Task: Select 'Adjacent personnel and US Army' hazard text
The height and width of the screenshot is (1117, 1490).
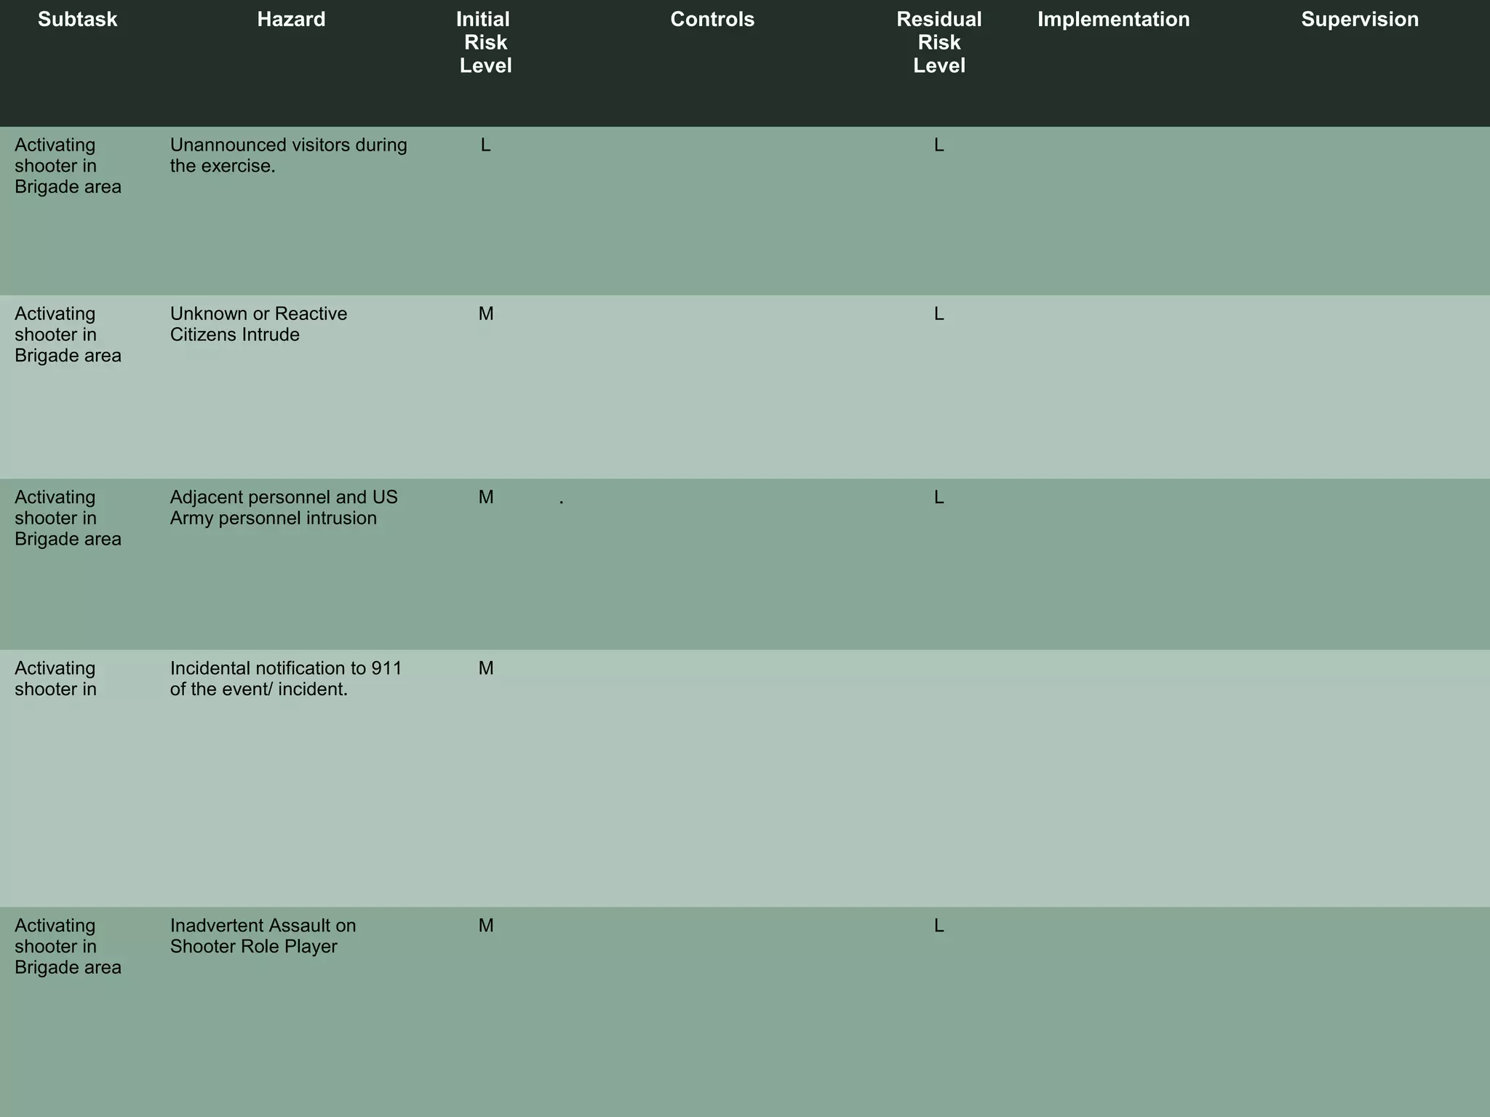Action: click(284, 508)
